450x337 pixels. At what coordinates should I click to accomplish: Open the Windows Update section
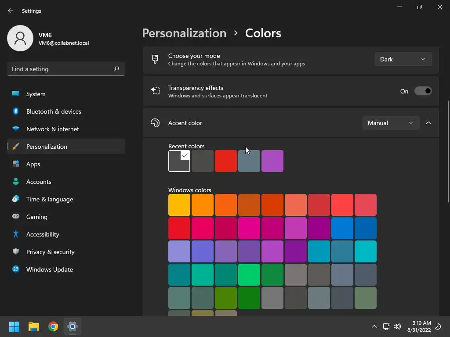point(50,269)
